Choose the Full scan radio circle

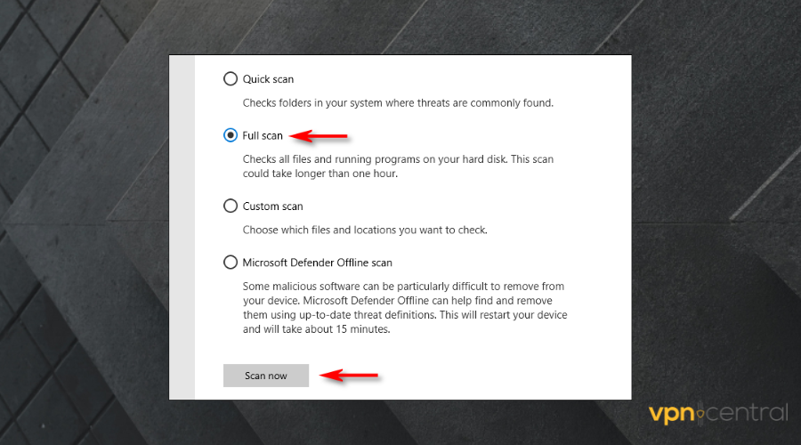click(x=231, y=135)
